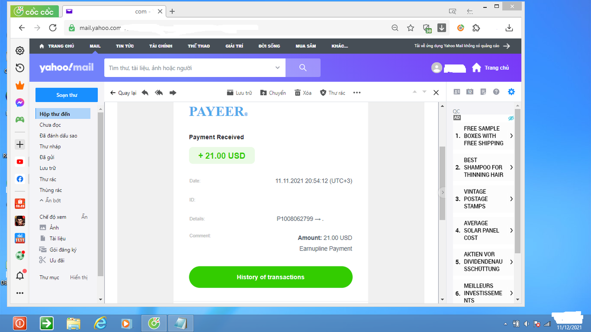Open calendar icon in right panel
Image resolution: width=591 pixels, height=332 pixels.
pos(470,92)
